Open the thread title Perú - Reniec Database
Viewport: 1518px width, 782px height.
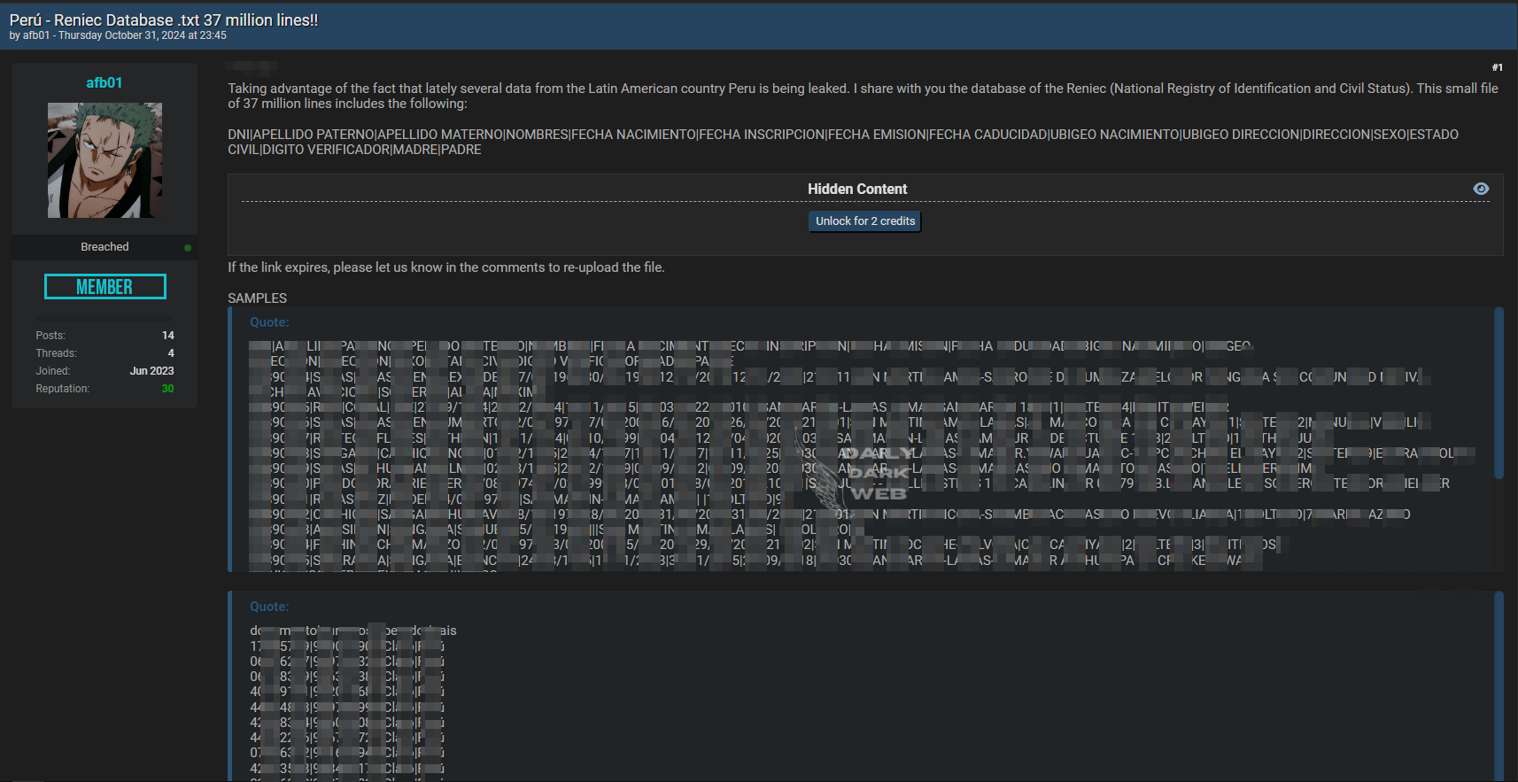tap(164, 19)
